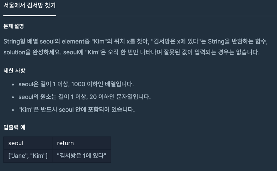Click the bullet saying "Kim"은 반드시 포함
This screenshot has width=277, height=171.
pyautogui.click(x=76, y=110)
